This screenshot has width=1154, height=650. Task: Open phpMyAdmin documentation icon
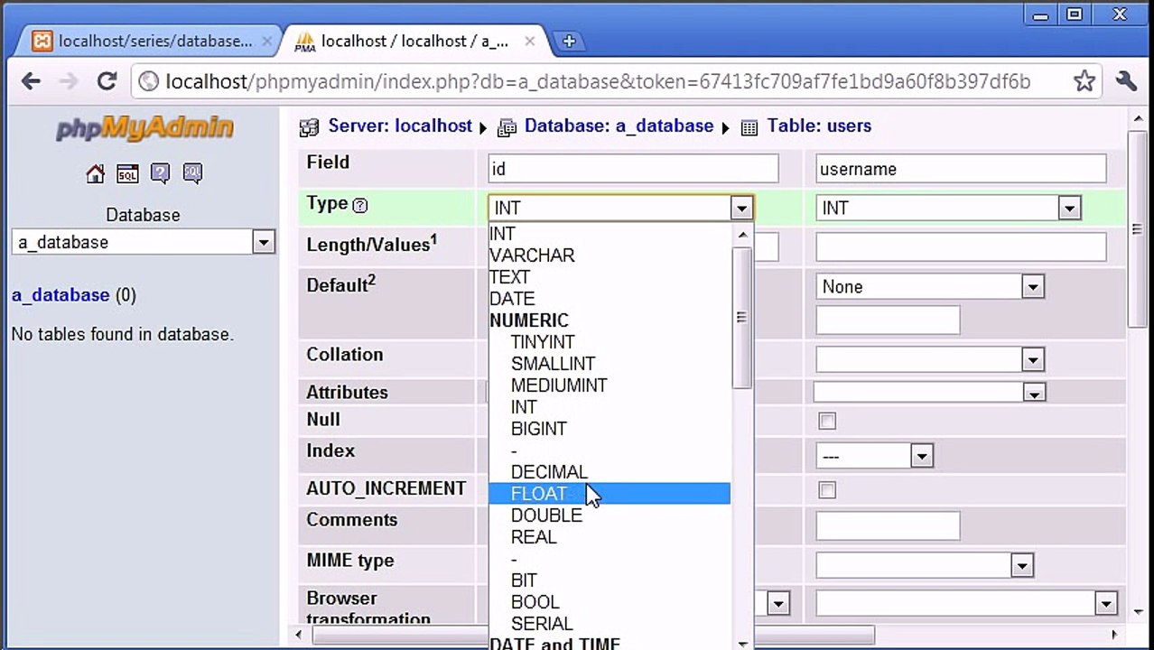pos(160,173)
